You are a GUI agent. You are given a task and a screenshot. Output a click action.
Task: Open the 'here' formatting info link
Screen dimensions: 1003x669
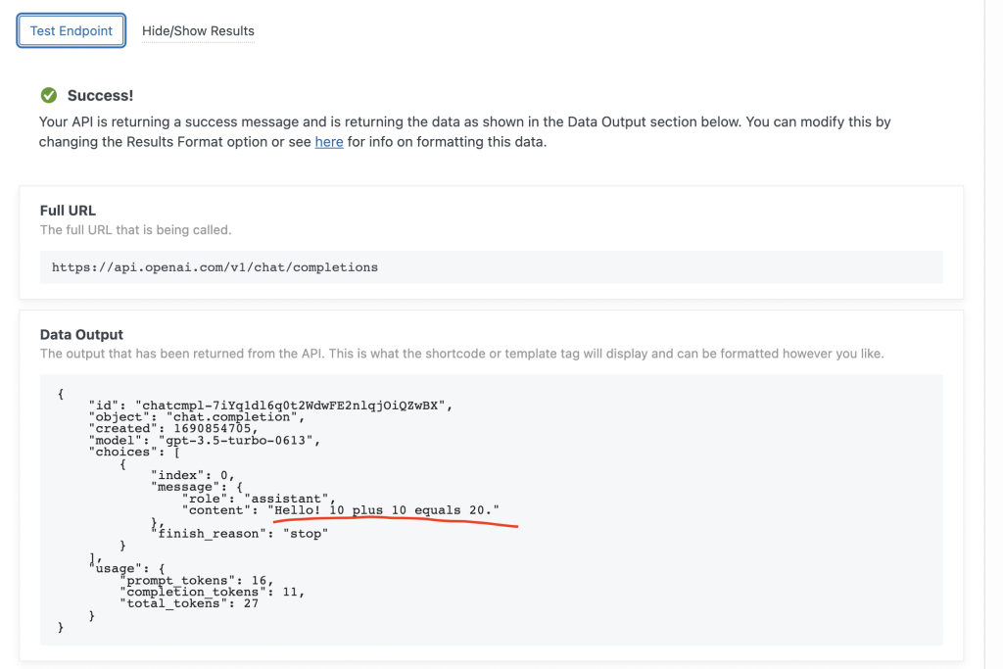[328, 141]
